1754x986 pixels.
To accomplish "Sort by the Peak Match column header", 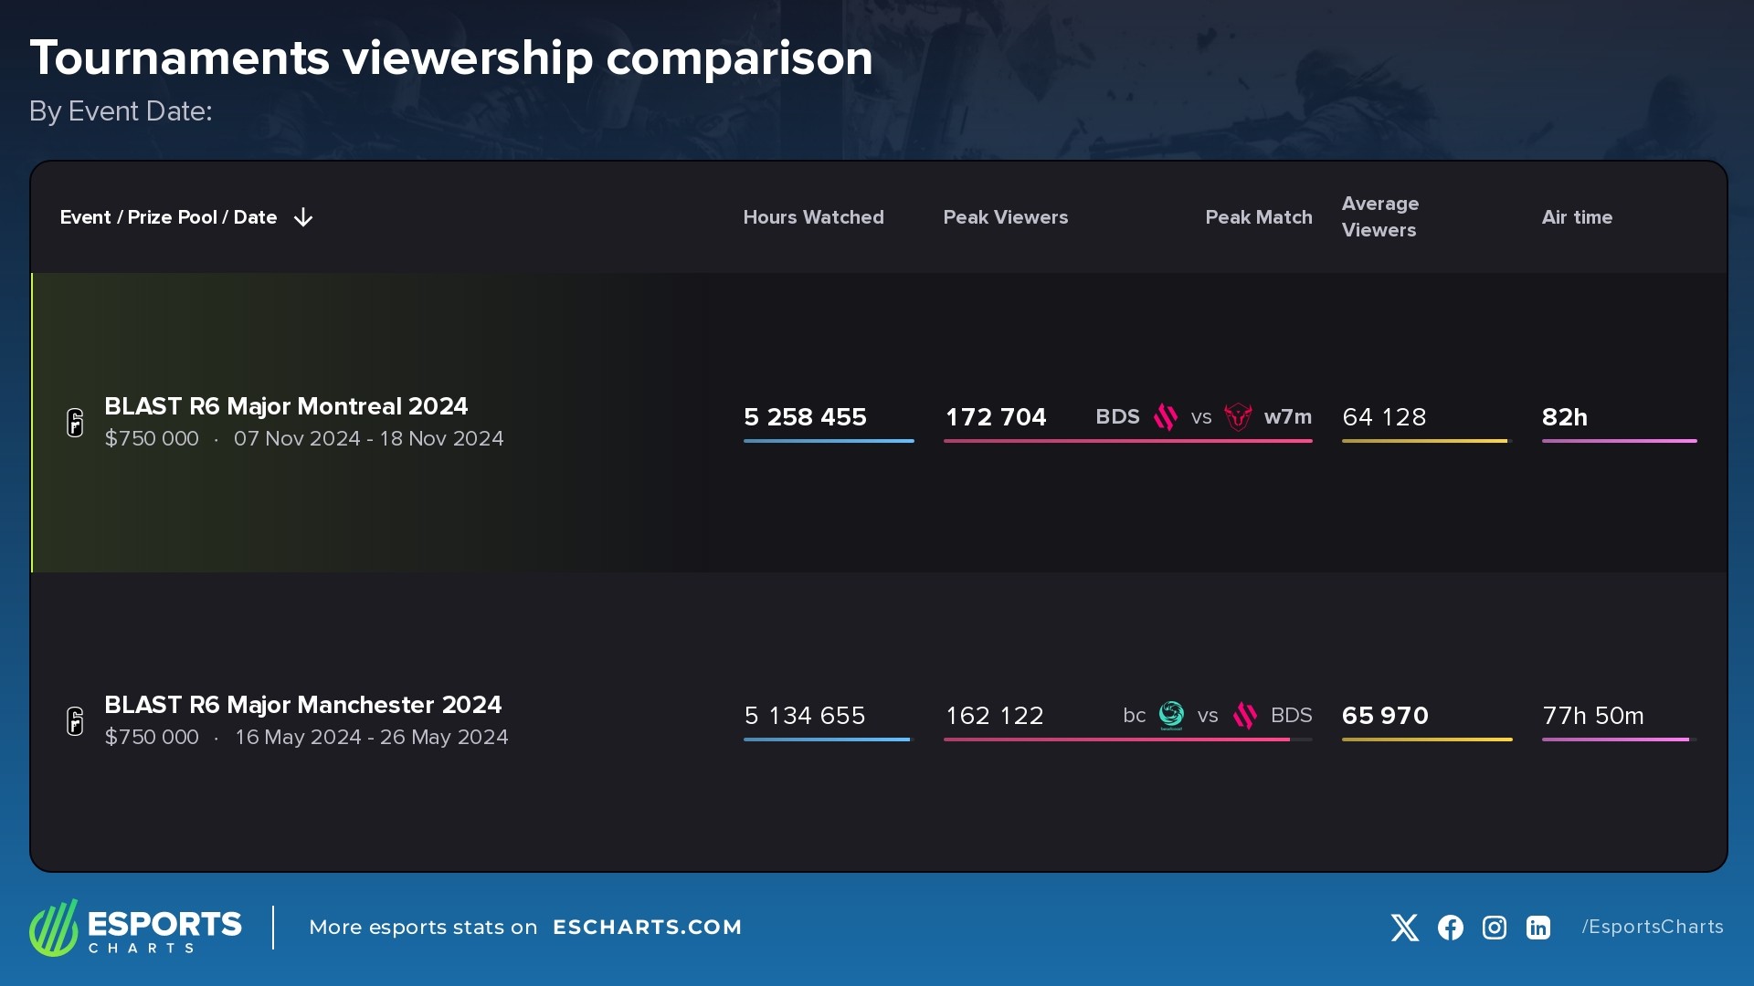I will [1259, 217].
